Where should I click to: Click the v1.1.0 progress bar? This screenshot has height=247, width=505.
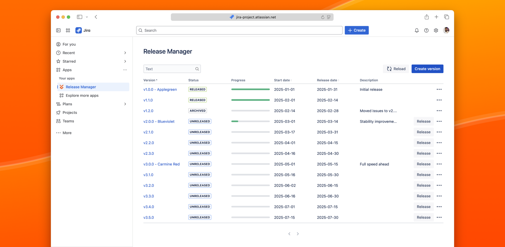(250, 100)
